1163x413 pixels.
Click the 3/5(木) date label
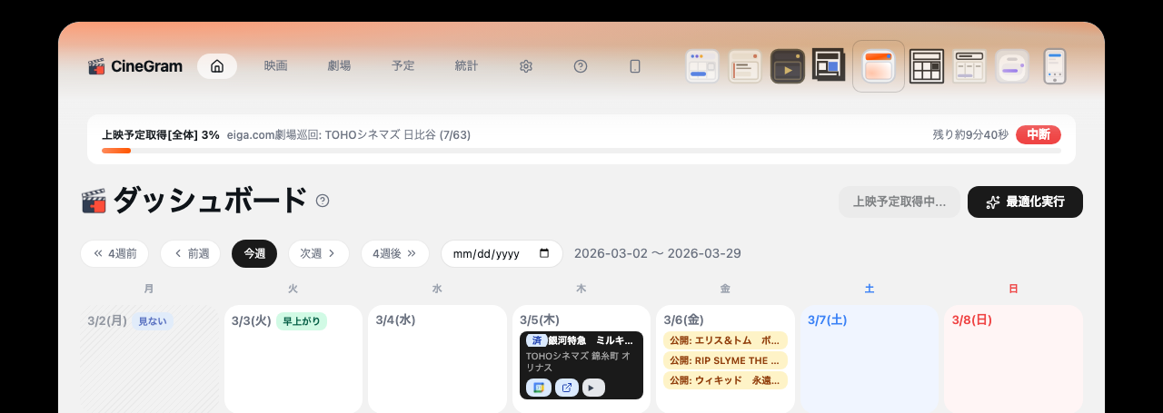point(539,320)
